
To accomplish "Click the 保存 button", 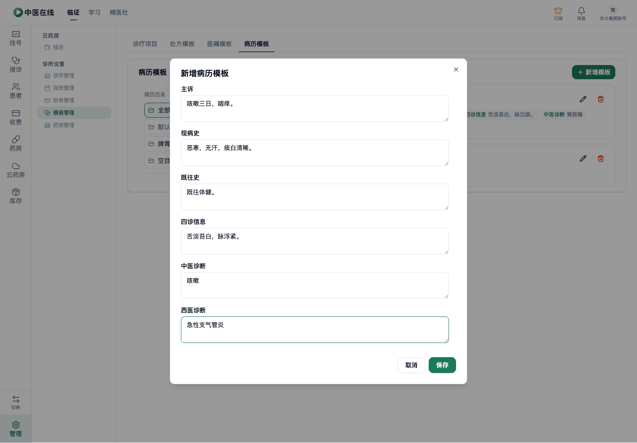I will [442, 365].
